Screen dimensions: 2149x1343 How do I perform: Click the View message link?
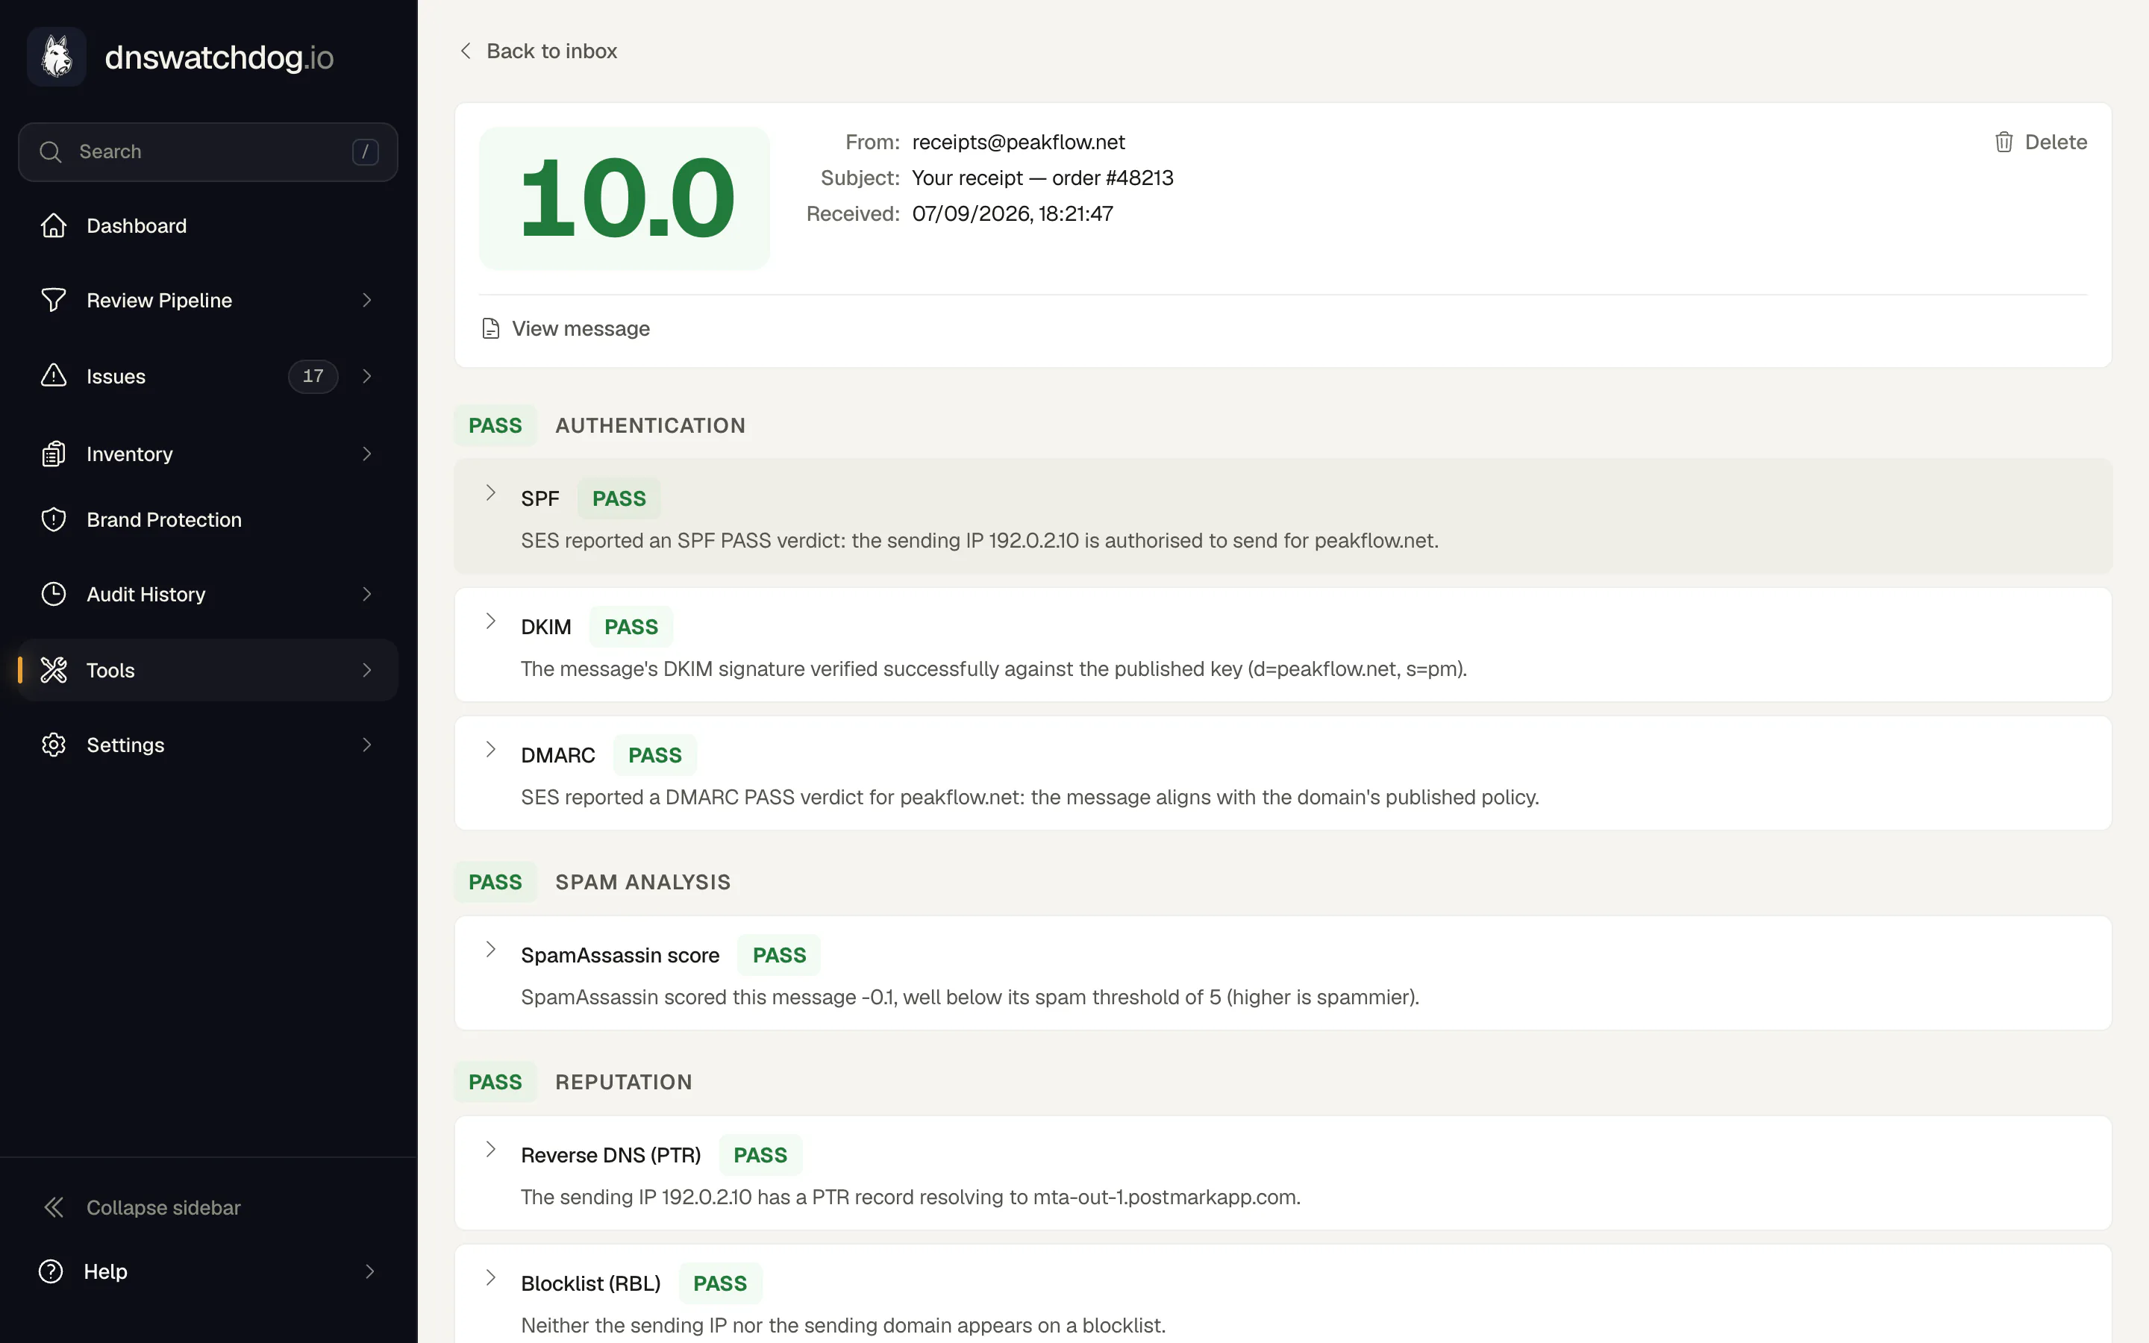pos(566,328)
